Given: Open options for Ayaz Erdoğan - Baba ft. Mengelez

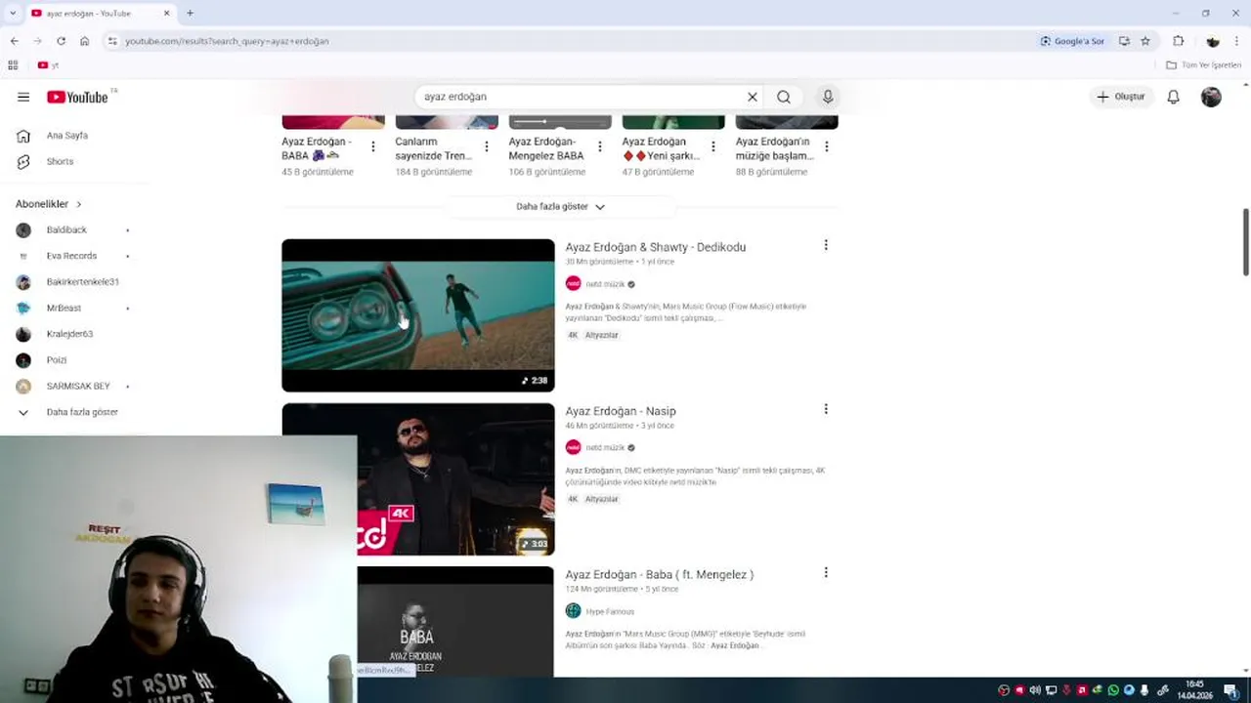Looking at the screenshot, I should (x=826, y=572).
